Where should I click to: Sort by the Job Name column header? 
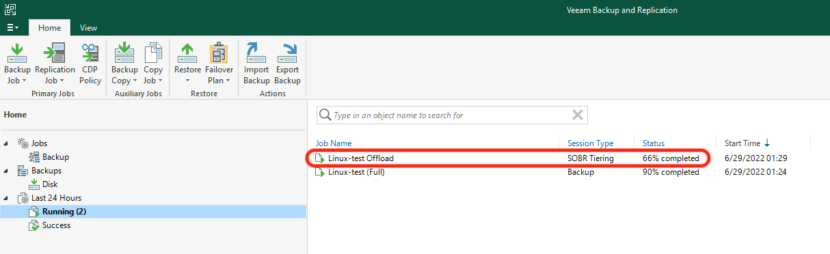coord(334,143)
